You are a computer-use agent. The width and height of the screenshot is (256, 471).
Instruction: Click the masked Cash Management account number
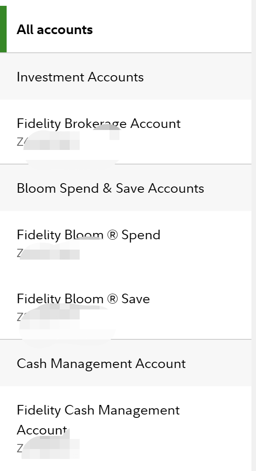pos(49,449)
